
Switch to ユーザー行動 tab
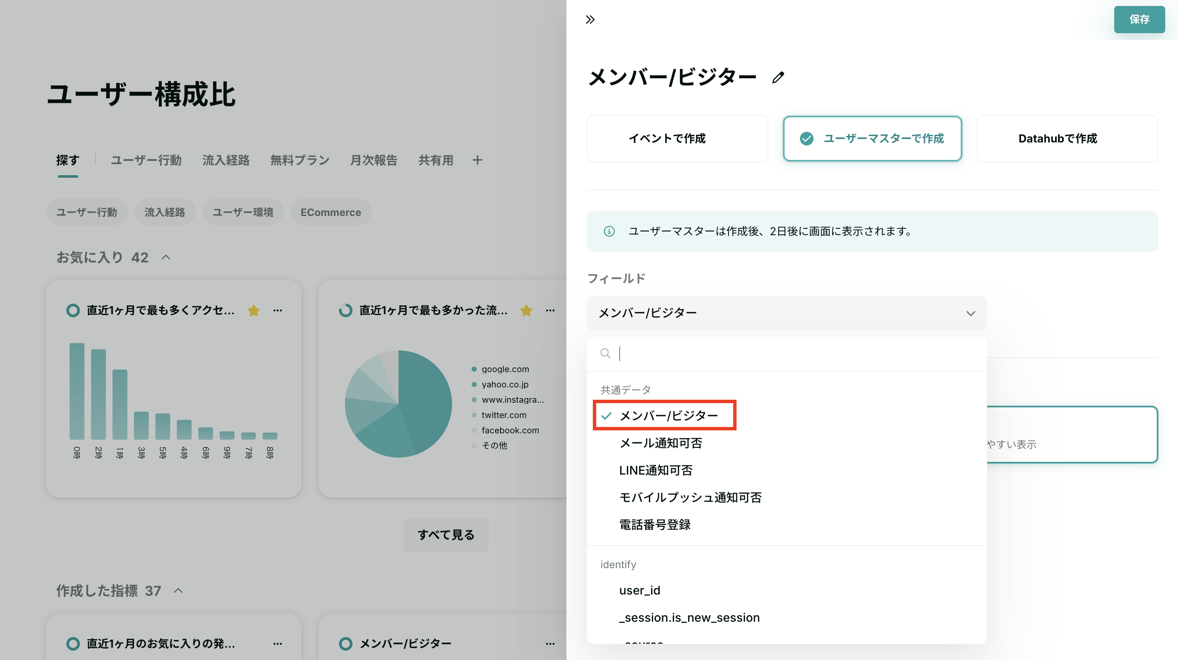tap(146, 160)
